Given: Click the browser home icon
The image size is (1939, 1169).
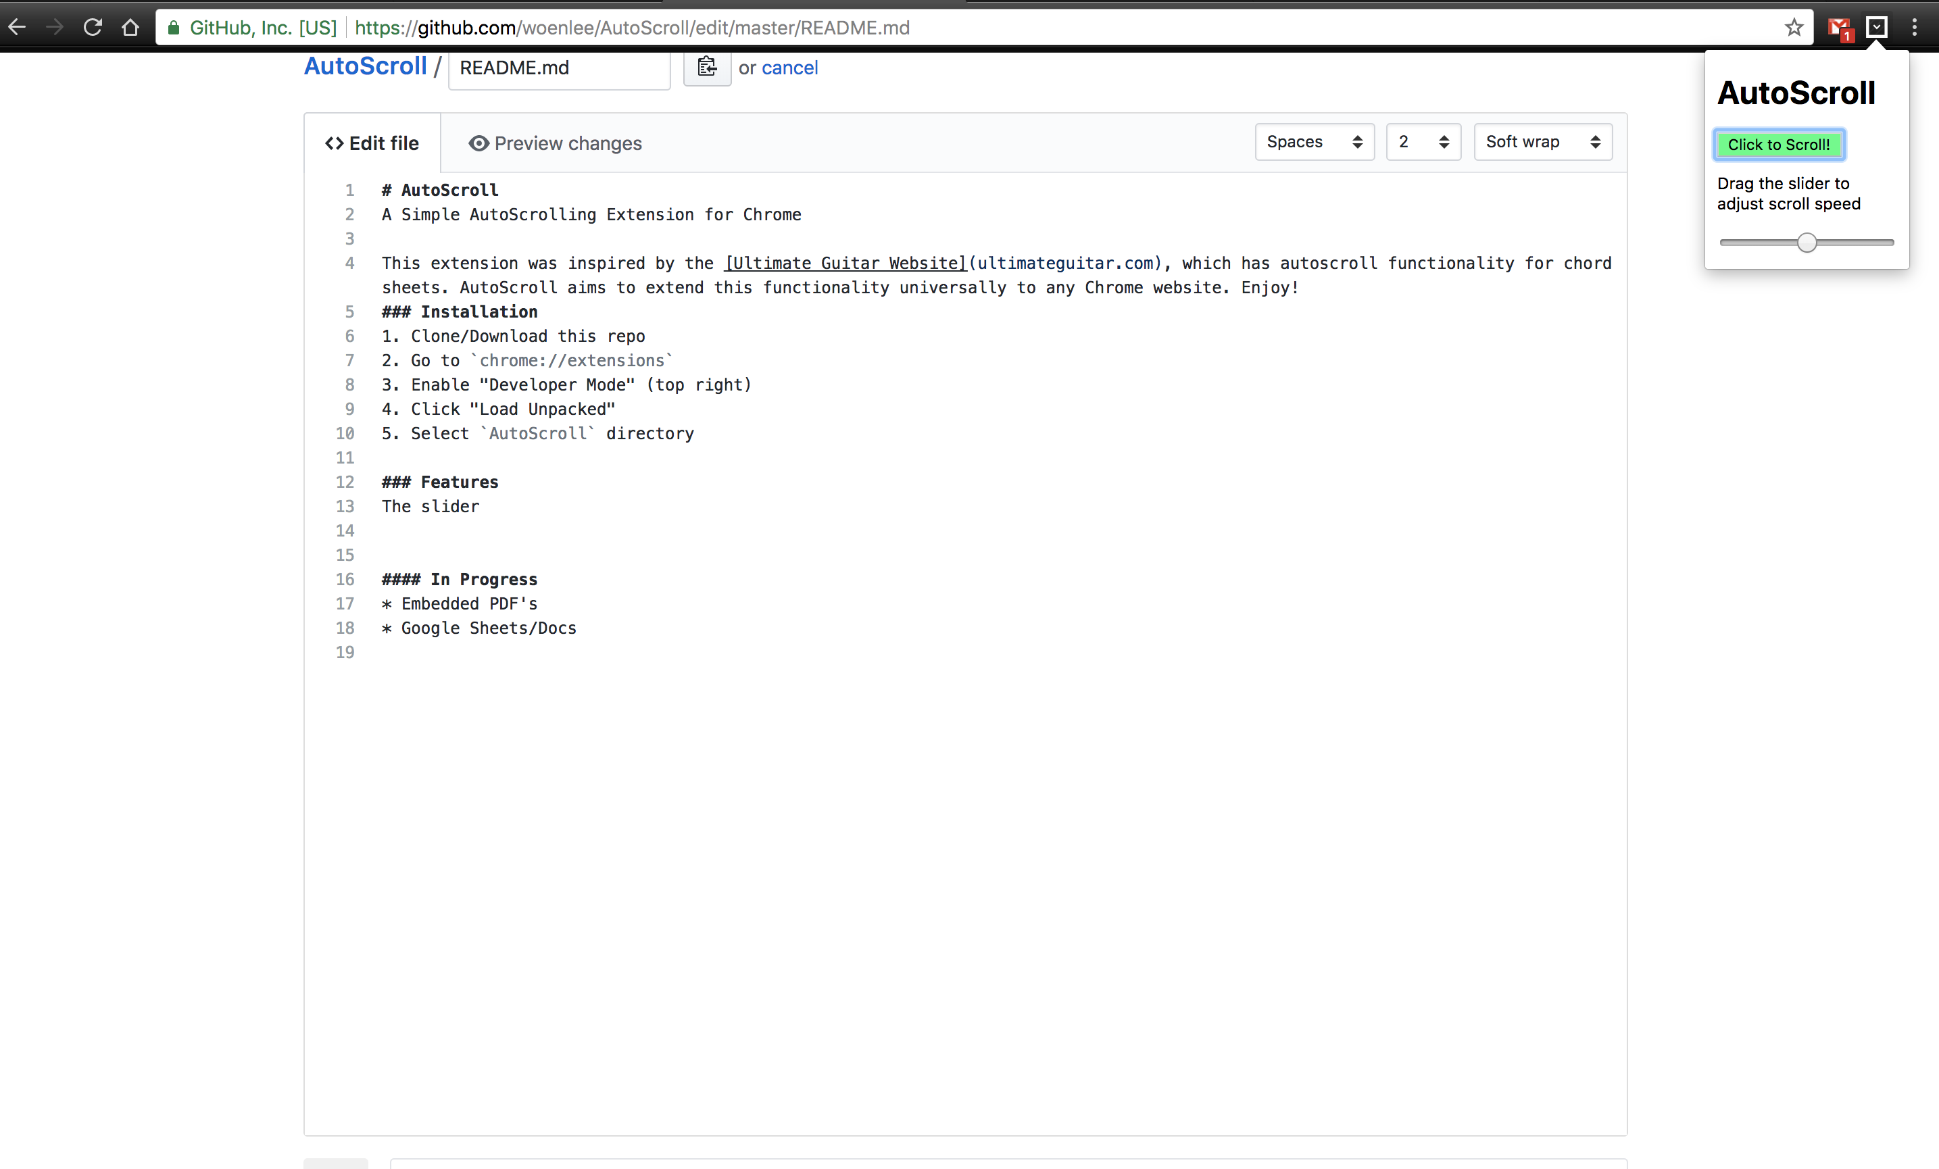Looking at the screenshot, I should tap(130, 28).
